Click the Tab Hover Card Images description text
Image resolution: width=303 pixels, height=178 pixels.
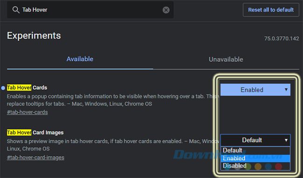tap(113, 145)
